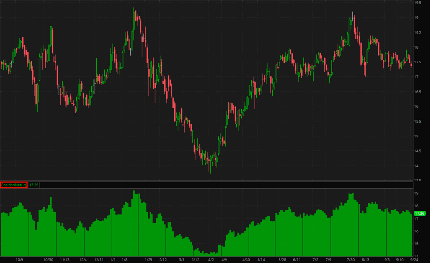Click the PositionNetLiq study label

[x=14, y=185]
